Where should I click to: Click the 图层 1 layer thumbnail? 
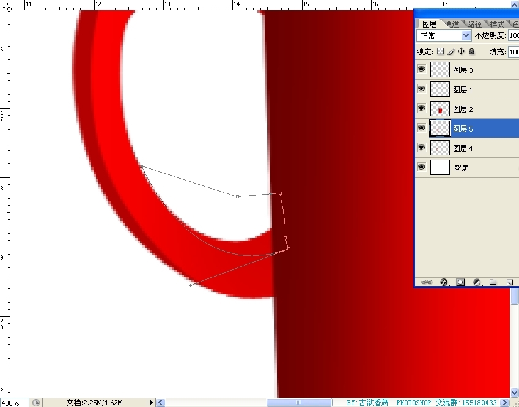(440, 89)
